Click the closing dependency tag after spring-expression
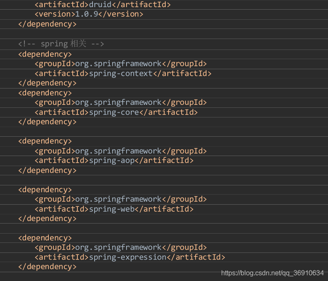Image resolution: width=328 pixels, height=281 pixels. (x=47, y=267)
